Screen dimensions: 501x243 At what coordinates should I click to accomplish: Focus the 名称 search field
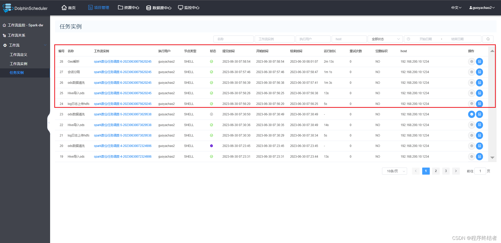234,39
